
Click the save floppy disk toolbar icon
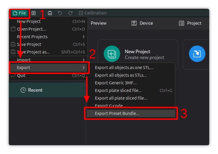tap(50, 13)
